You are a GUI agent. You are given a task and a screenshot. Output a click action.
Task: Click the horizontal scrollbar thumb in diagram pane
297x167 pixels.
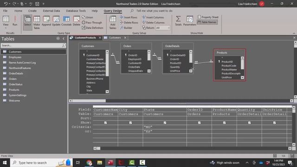pos(89,101)
